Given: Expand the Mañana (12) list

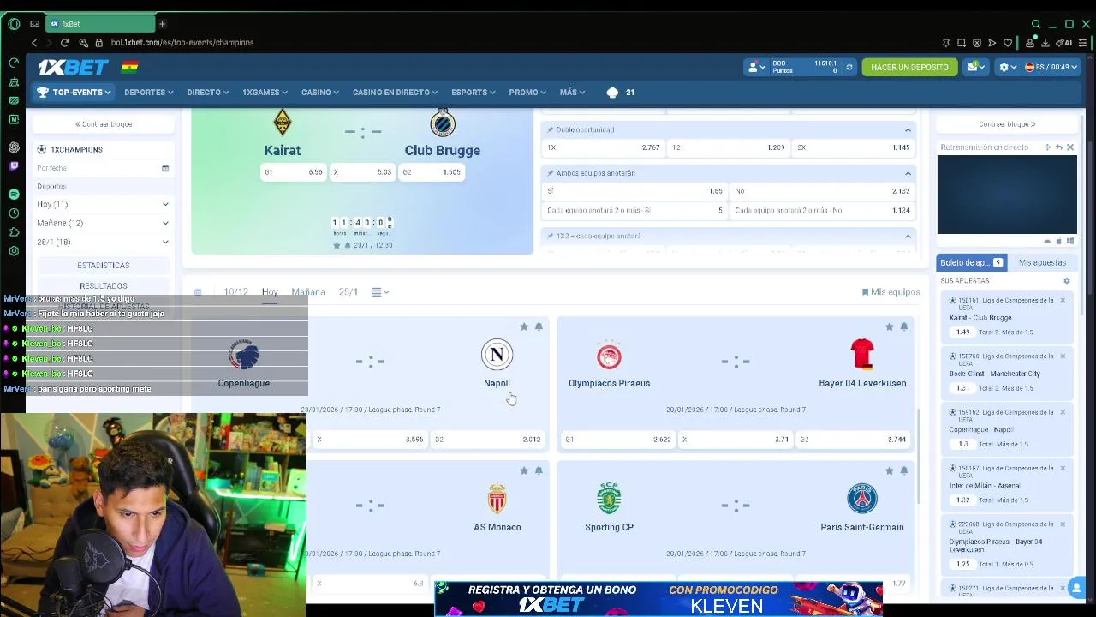Looking at the screenshot, I should [x=103, y=223].
